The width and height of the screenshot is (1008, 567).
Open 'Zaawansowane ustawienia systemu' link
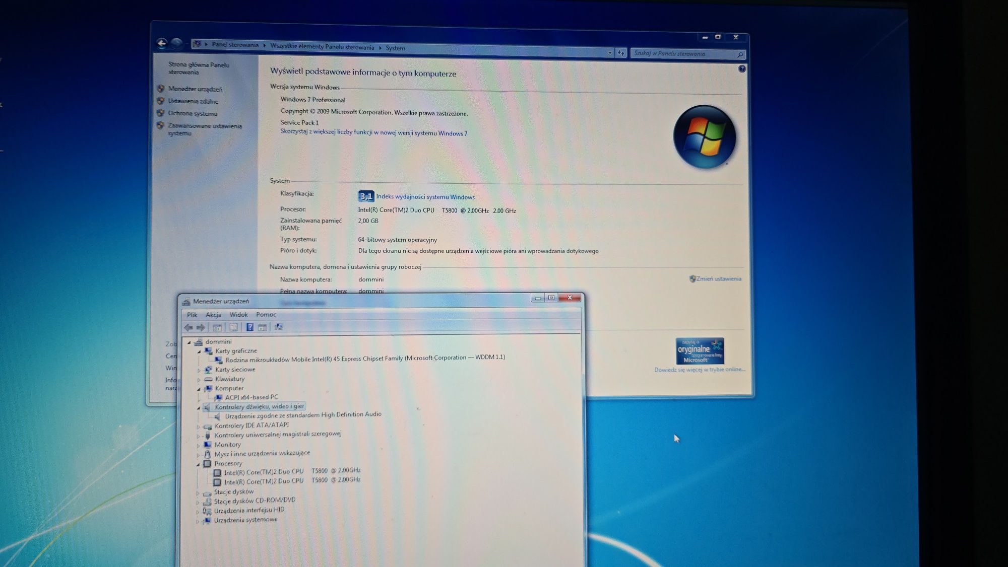pyautogui.click(x=205, y=129)
